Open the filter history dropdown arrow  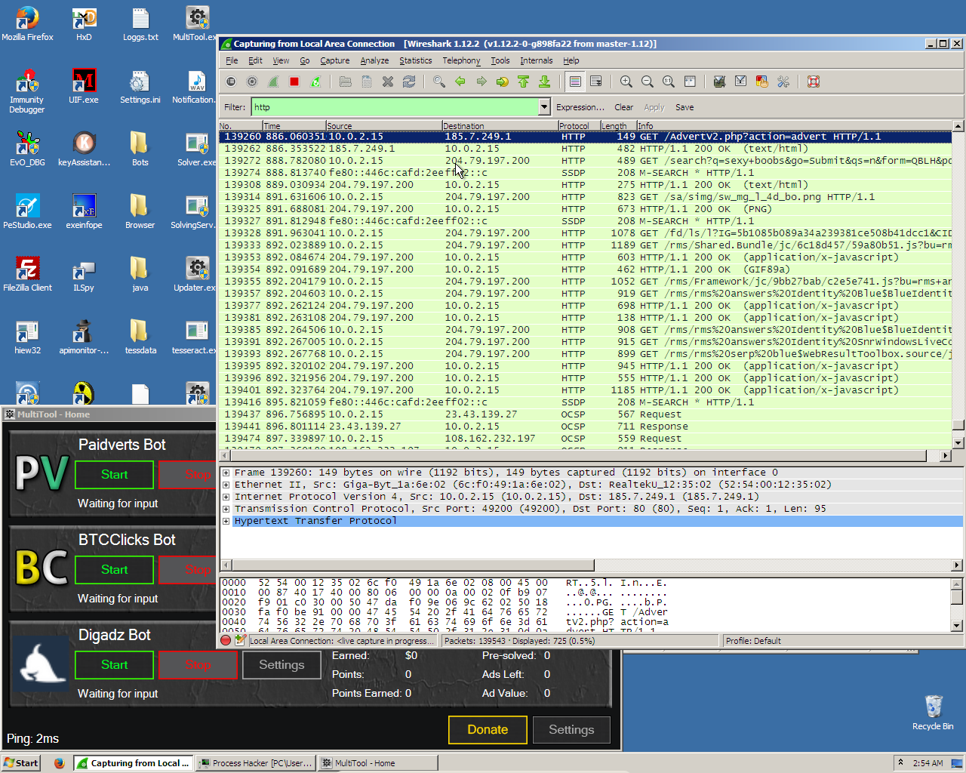point(544,107)
